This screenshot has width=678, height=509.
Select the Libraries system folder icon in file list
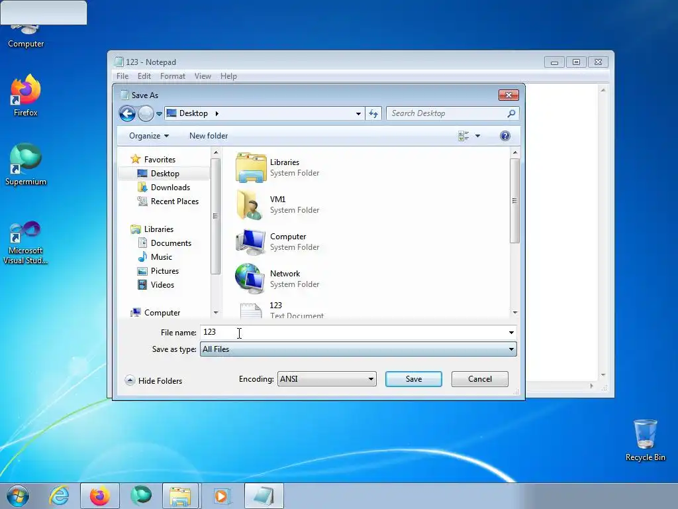(251, 168)
